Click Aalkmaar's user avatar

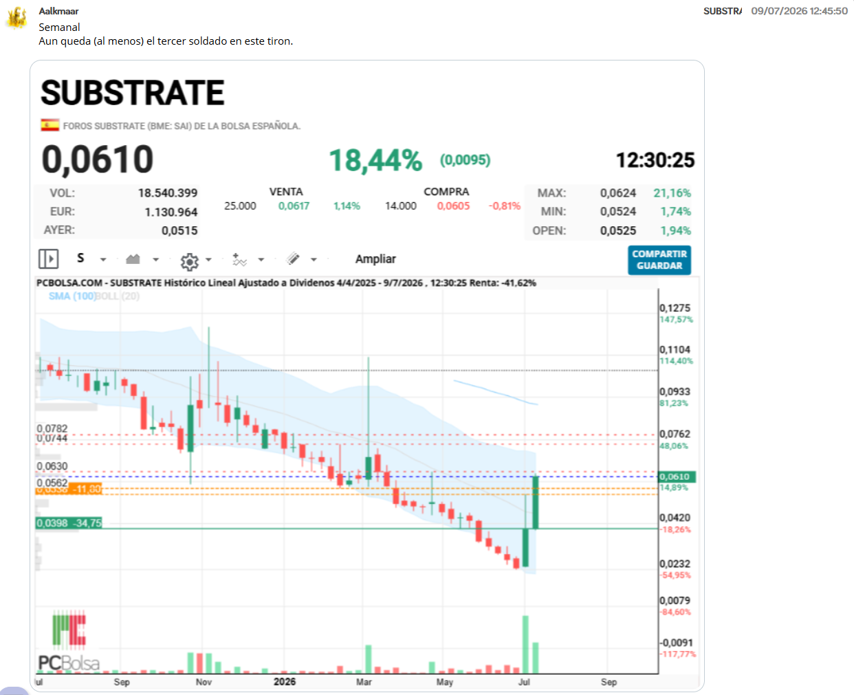(17, 18)
